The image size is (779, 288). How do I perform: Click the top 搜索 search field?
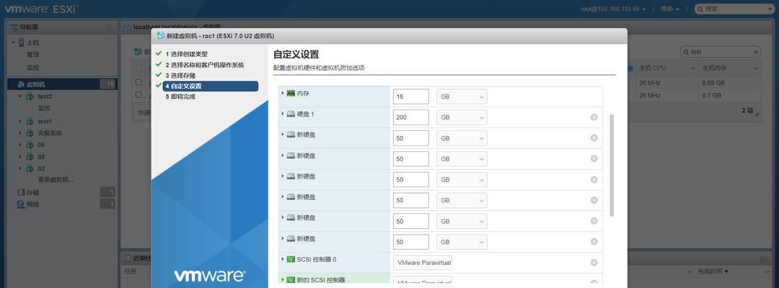(x=734, y=9)
